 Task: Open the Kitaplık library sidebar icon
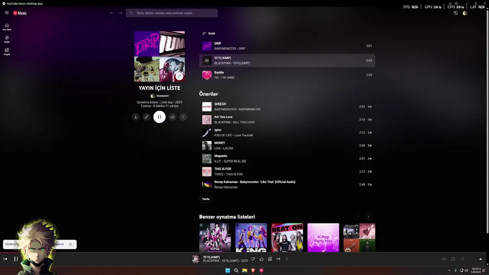click(7, 51)
